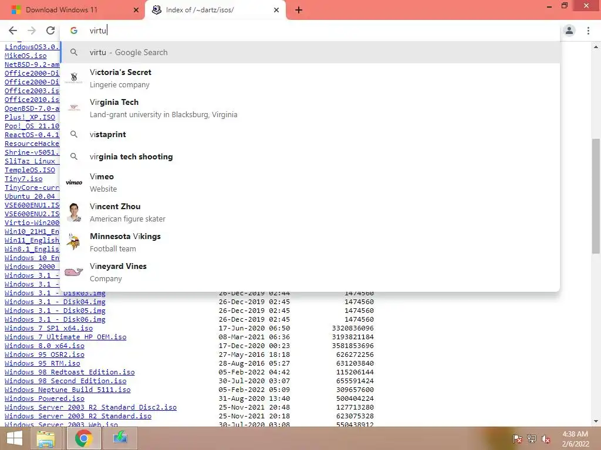Open TempleOS.ISO link
The width and height of the screenshot is (601, 450).
pyautogui.click(x=30, y=171)
